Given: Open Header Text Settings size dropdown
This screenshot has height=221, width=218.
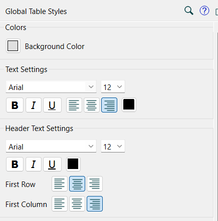Looking at the screenshot, I should point(113,146).
